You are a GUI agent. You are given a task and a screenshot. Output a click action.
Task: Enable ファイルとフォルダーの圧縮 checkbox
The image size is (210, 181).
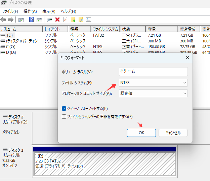coord(64,117)
